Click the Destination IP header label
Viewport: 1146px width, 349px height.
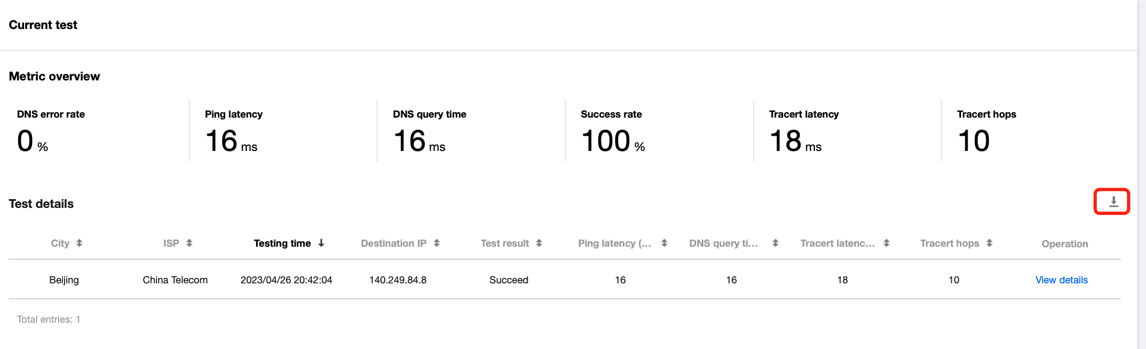pyautogui.click(x=393, y=243)
